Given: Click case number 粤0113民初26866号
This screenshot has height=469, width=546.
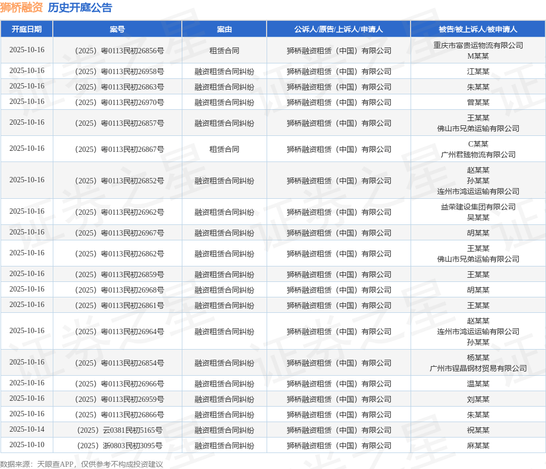Looking at the screenshot, I should [x=119, y=415].
